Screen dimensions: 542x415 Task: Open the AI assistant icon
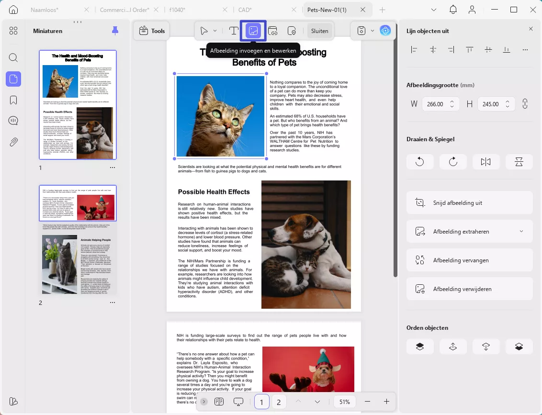click(x=385, y=31)
